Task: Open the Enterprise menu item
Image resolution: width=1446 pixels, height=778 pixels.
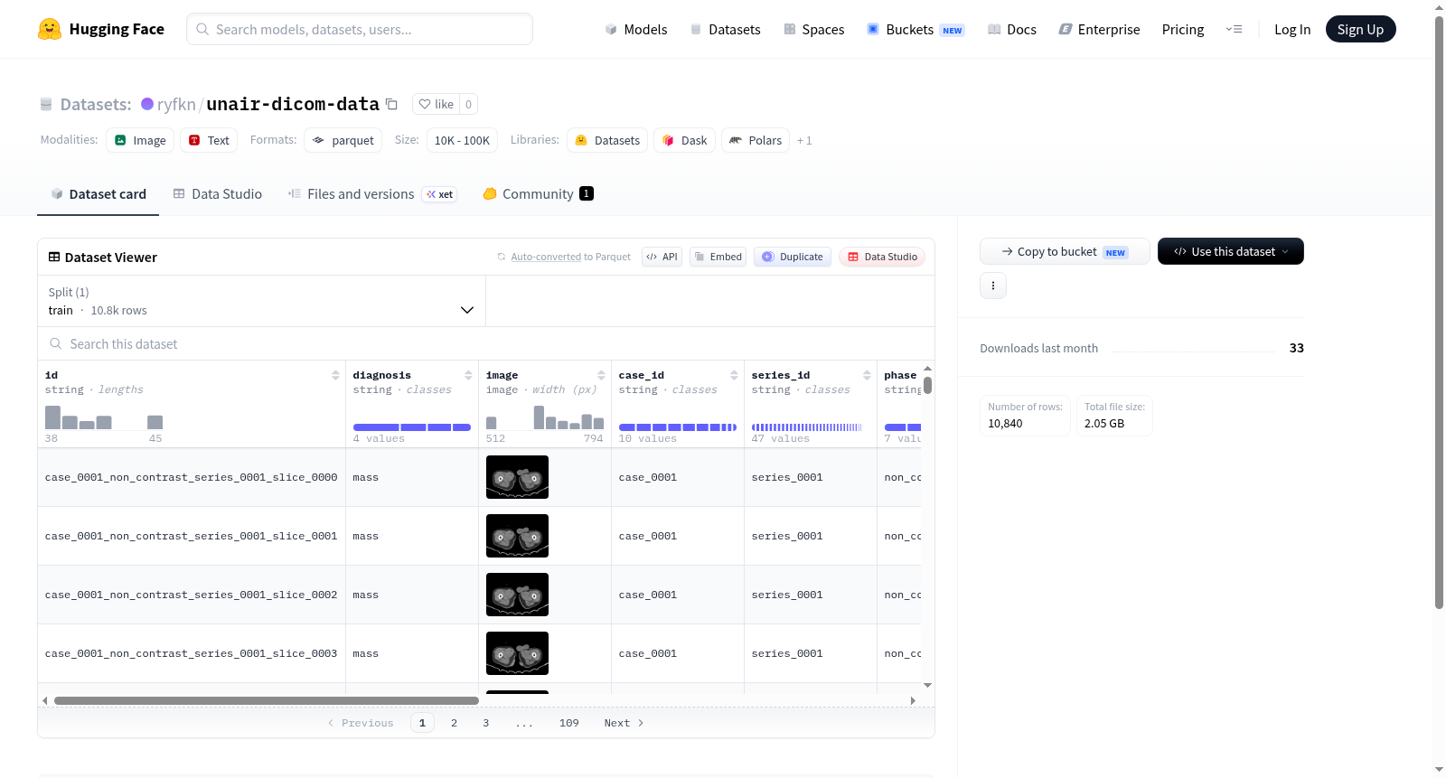Action: tap(1100, 29)
